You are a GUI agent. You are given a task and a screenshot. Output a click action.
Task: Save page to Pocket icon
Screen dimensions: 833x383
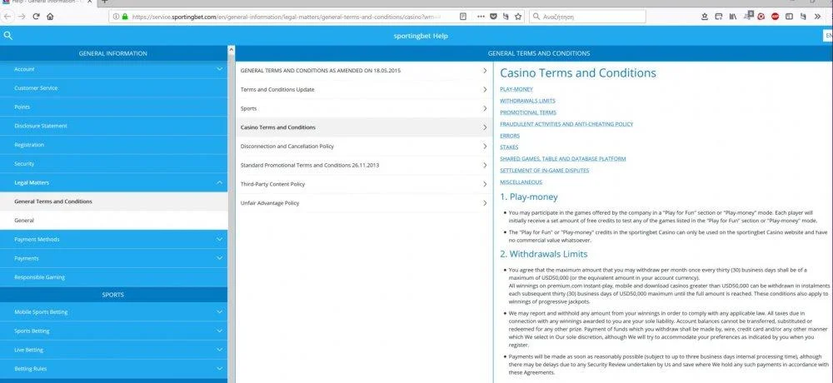(x=493, y=17)
